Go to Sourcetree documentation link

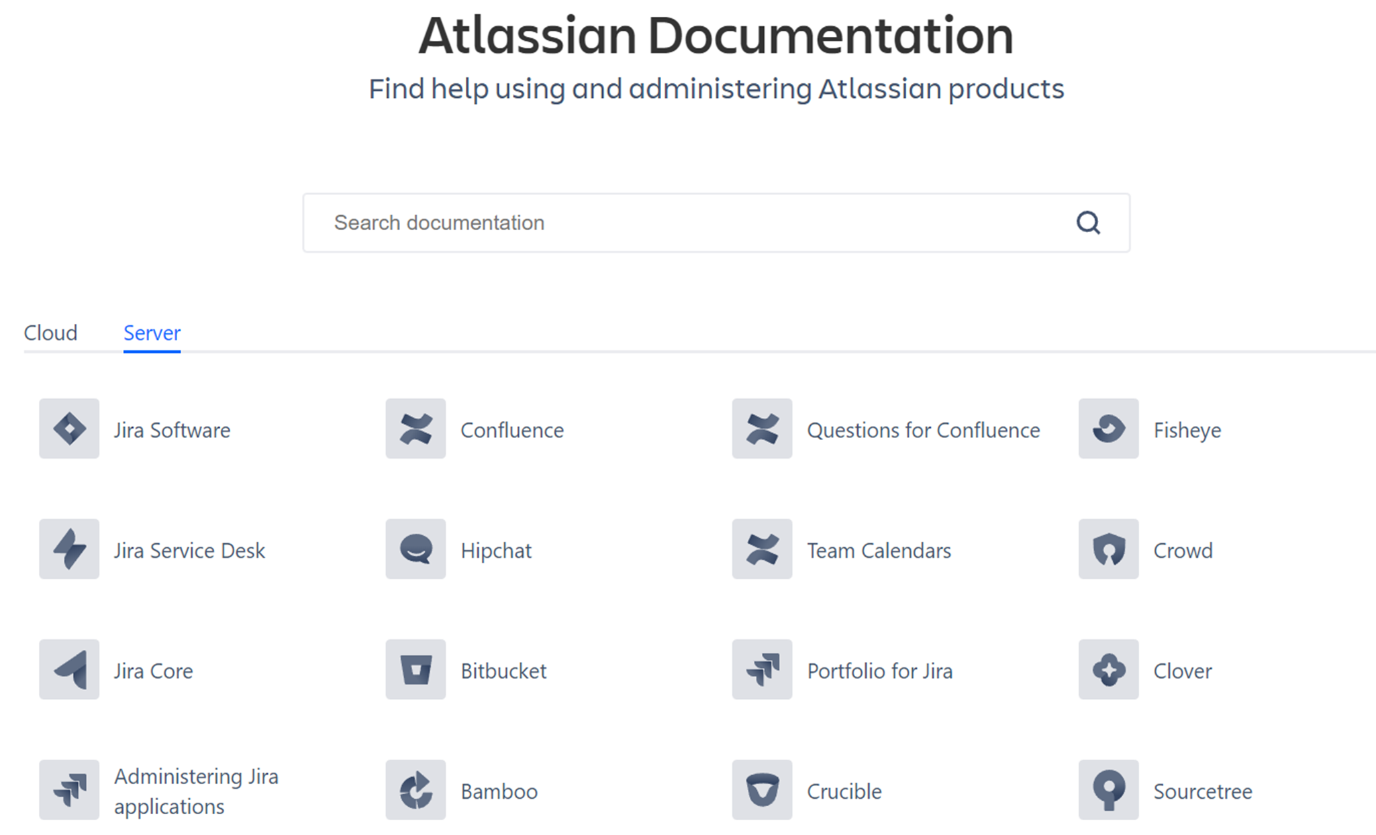[1203, 791]
